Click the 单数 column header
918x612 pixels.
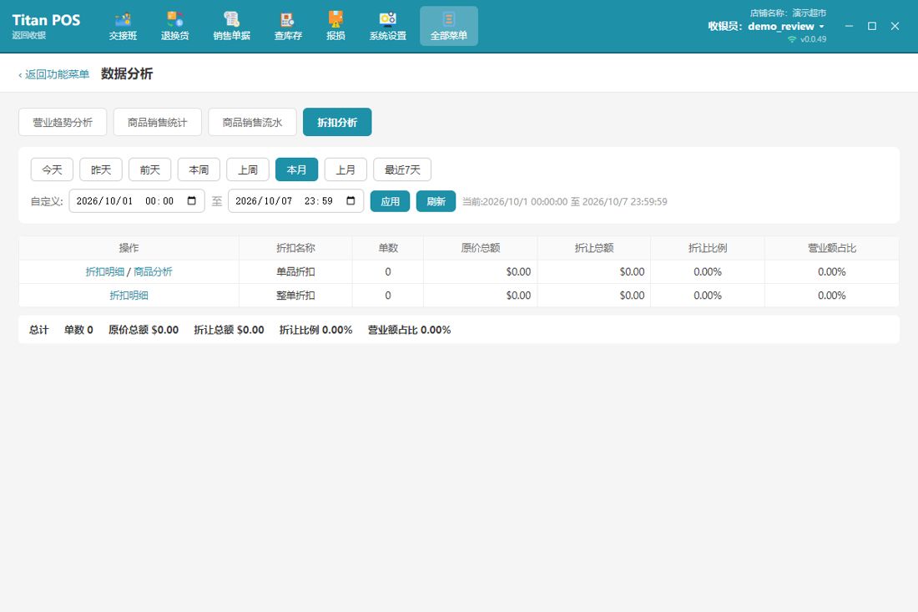388,248
